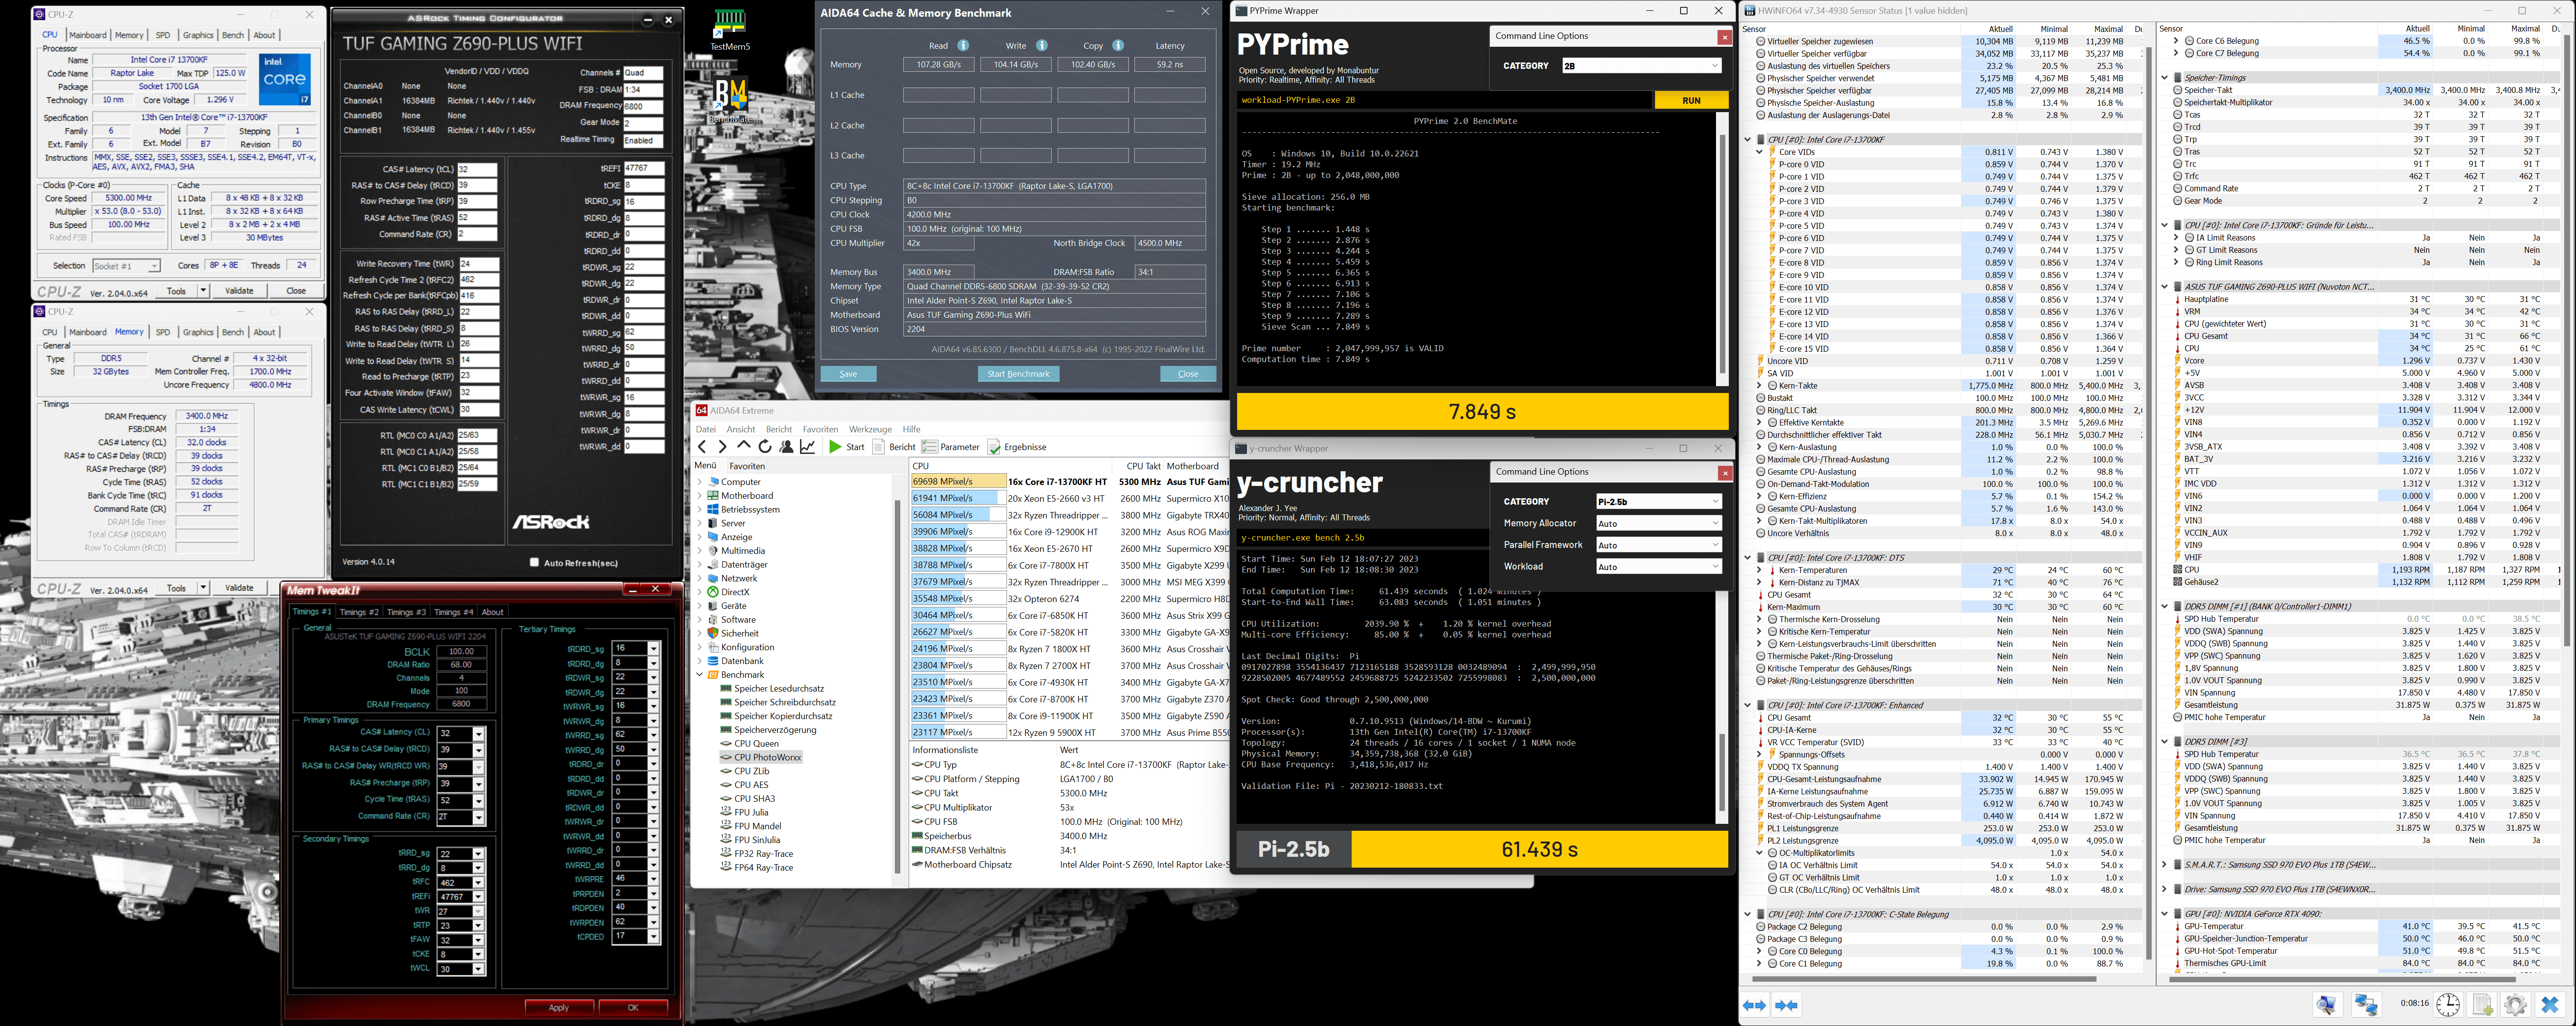Open HWiNFO settings gear icon
This screenshot has width=2576, height=1026.
coord(2516,1005)
